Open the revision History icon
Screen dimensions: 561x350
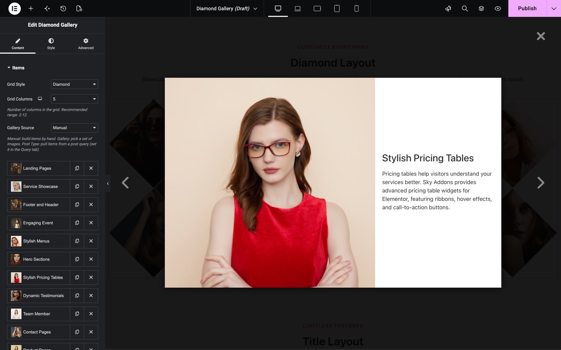click(63, 8)
